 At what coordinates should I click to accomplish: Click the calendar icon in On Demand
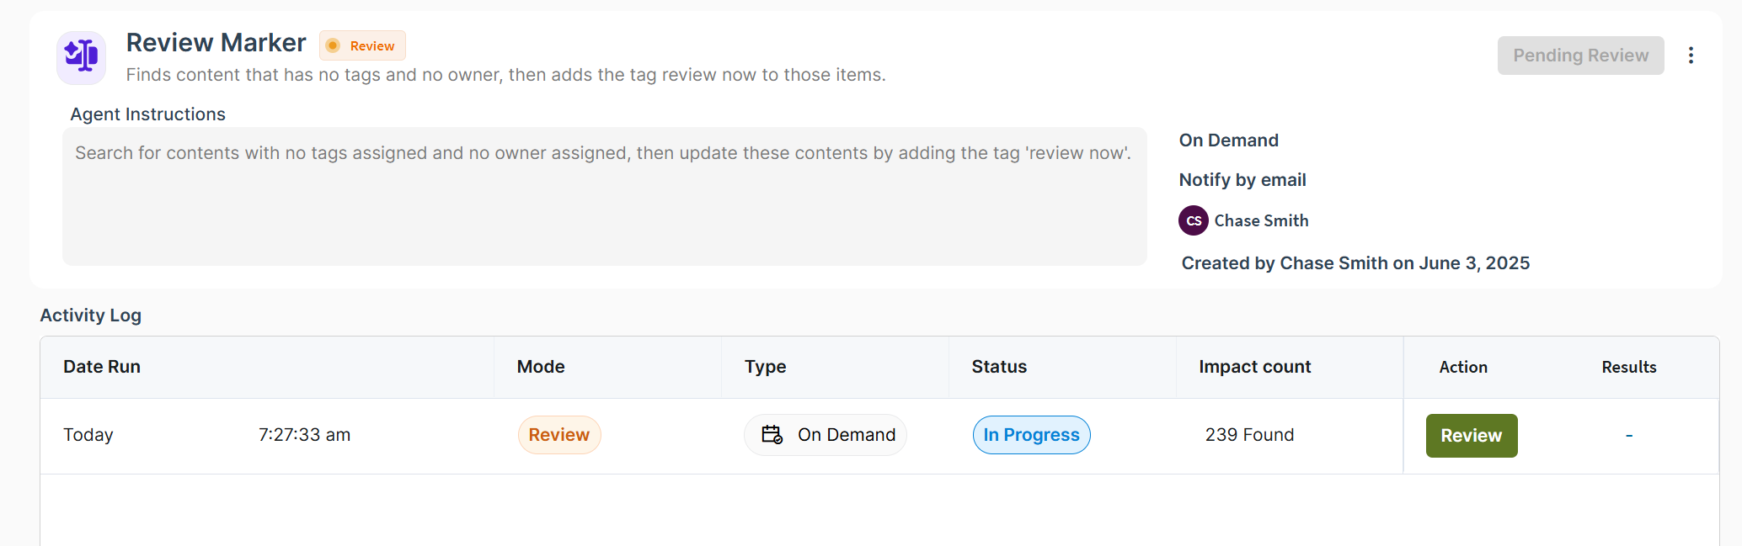(x=772, y=435)
